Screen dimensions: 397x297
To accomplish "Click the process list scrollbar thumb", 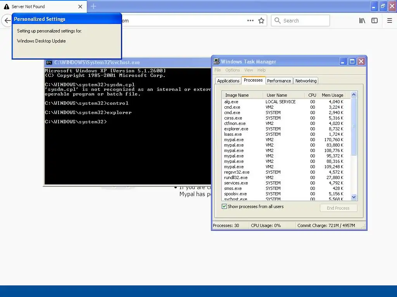I will [x=354, y=126].
